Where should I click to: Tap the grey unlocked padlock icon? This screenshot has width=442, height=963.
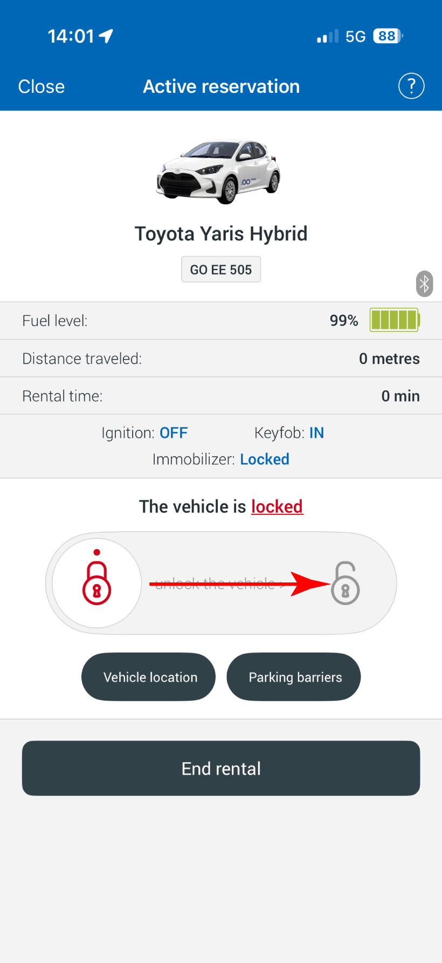[x=345, y=584]
